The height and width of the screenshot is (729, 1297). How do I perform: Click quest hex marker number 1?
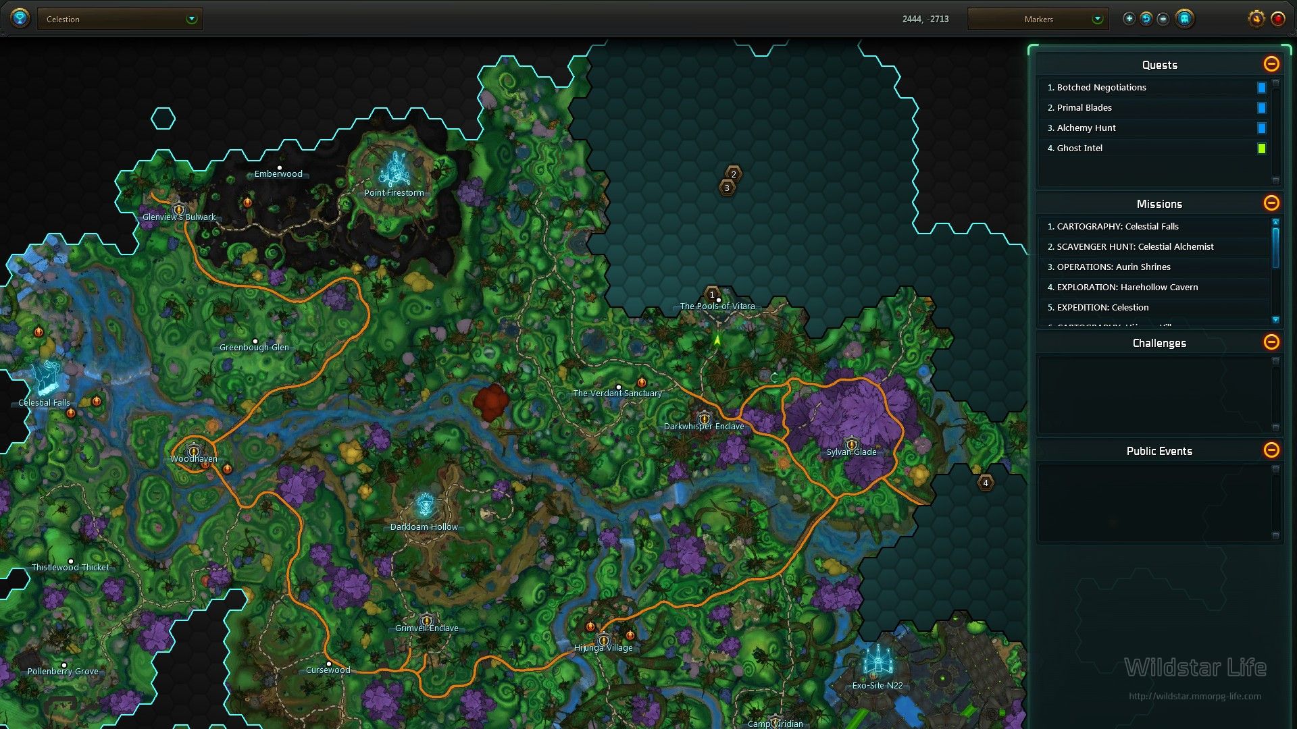(x=712, y=295)
